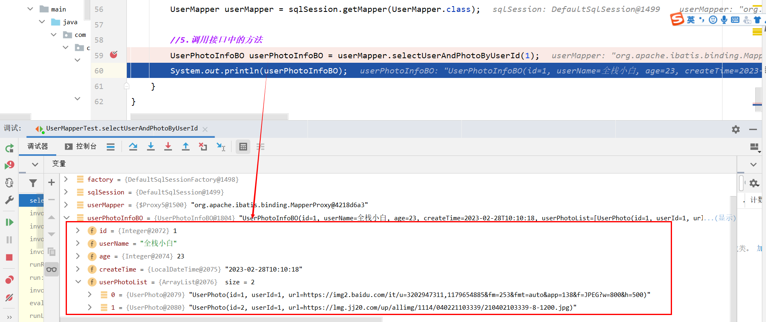Click the Trace Current Stream Chain icon
This screenshot has width=766, height=322.
coord(260,147)
